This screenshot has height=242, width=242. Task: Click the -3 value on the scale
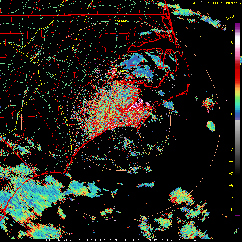[231, 150]
